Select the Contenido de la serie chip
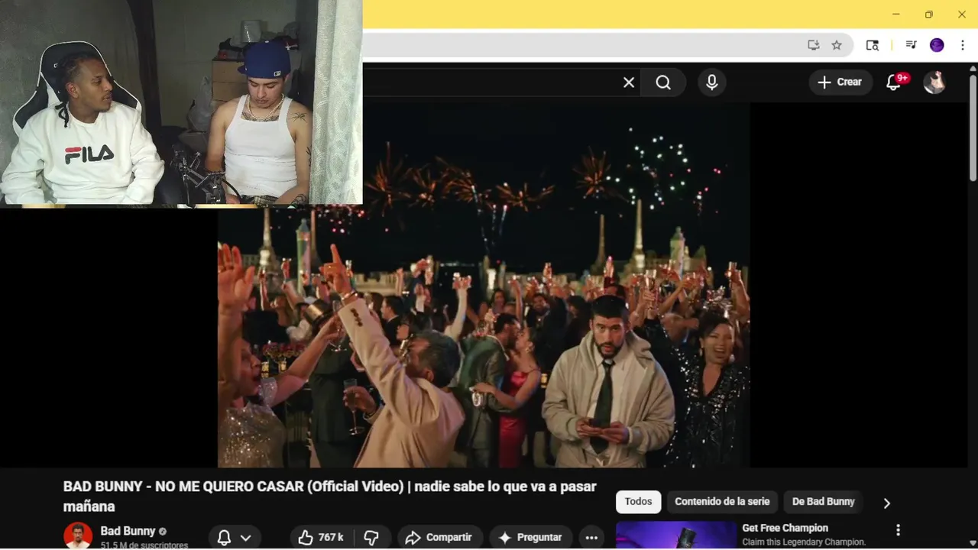 pos(722,502)
